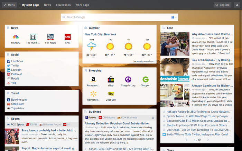Click the Craigslist peace sign icon
The height and width of the screenshot is (151, 242).
[128, 79]
